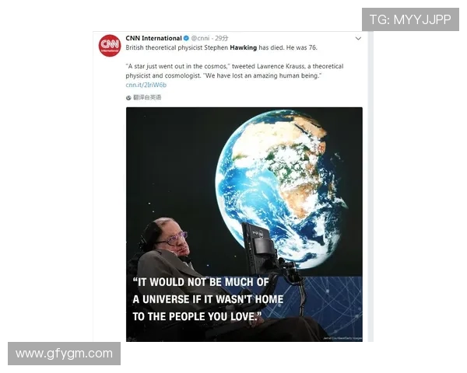Click the photo credit text at image corner
The image size is (467, 373).
click(x=342, y=339)
